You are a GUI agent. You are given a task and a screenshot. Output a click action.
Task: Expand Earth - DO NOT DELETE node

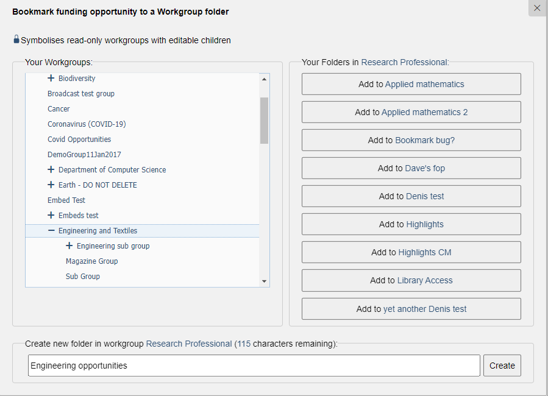click(51, 185)
